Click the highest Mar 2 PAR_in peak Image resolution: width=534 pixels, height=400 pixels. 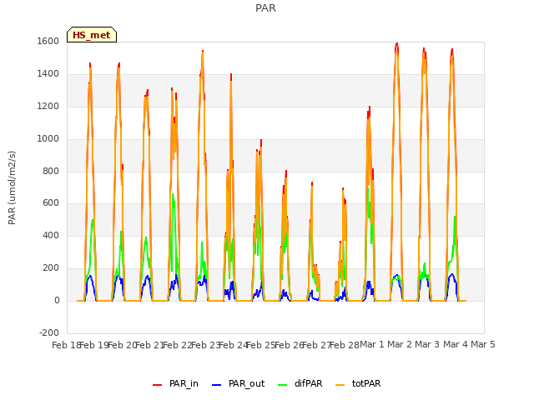point(397,43)
